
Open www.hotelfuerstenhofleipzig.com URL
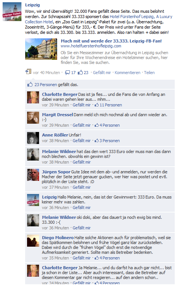[x=91, y=46]
